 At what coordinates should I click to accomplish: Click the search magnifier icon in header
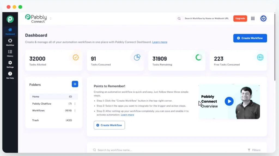coord(179,18)
